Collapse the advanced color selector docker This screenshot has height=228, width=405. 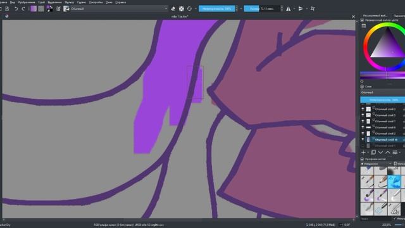362,20
